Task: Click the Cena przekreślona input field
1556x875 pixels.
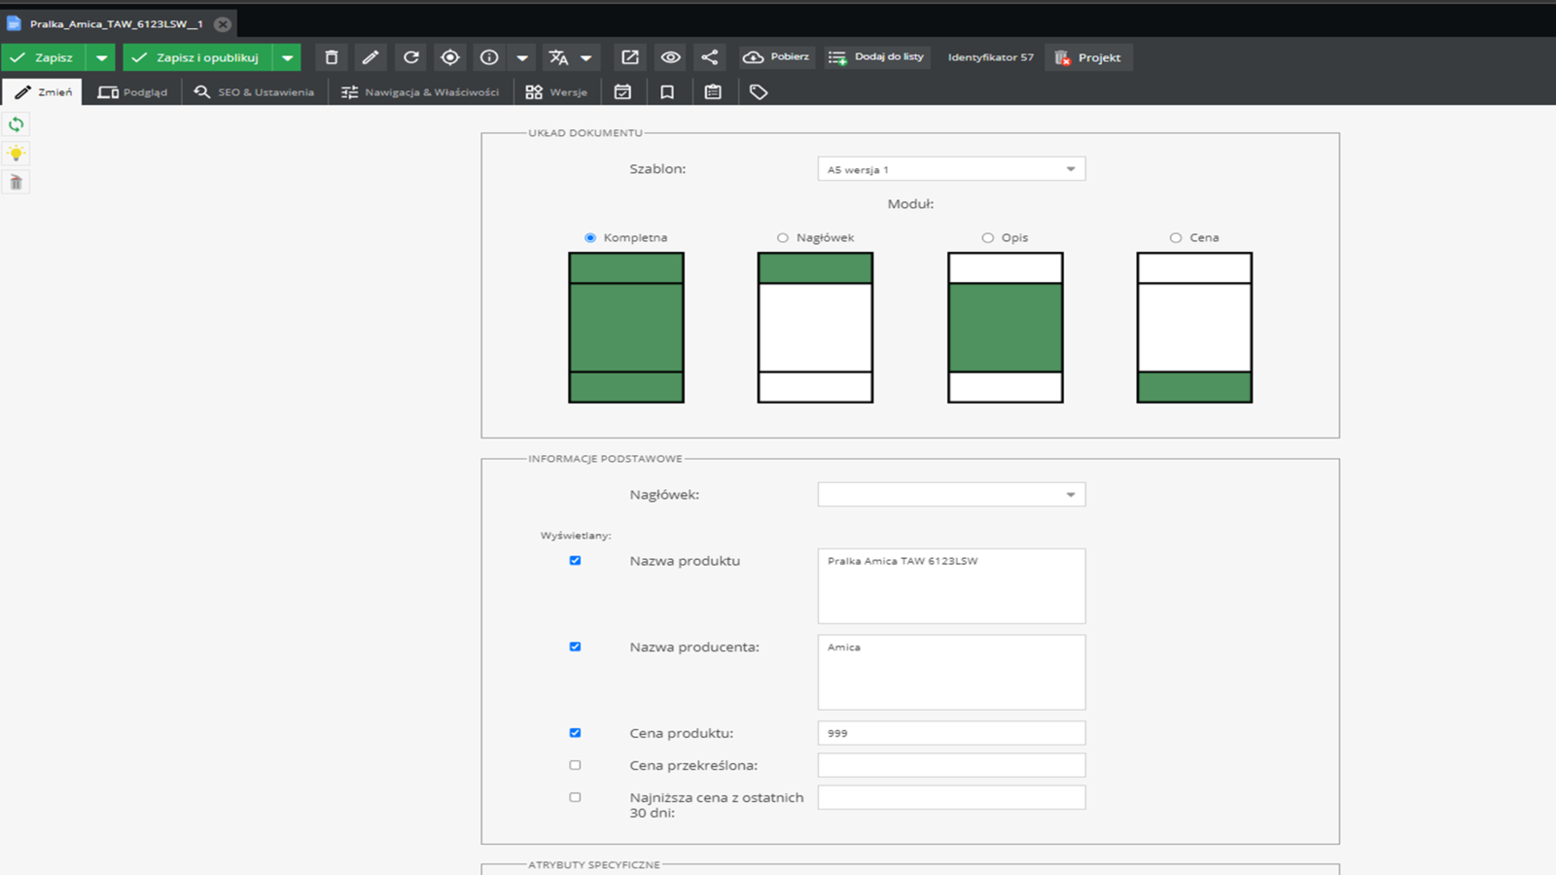Action: pos(951,765)
